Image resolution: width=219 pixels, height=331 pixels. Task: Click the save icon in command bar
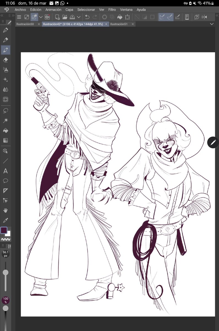coord(72,17)
